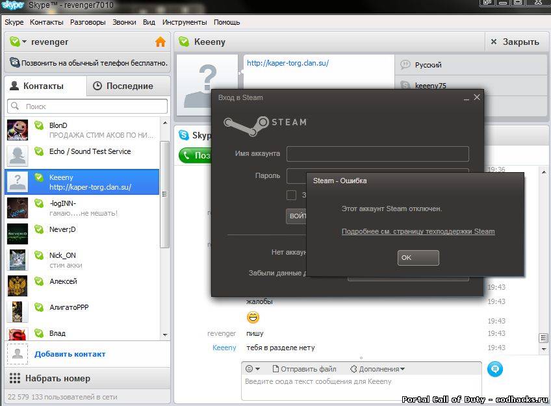The height and width of the screenshot is (406, 551).
Task: Click the blue send message button
Action: click(x=495, y=369)
